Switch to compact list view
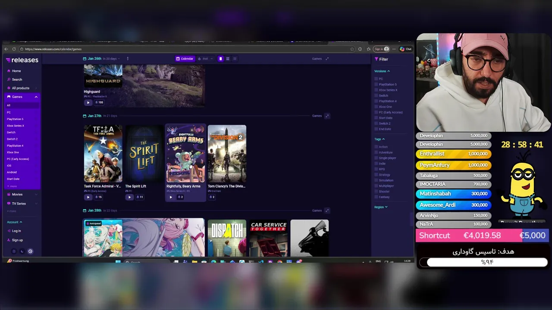Viewport: 552px width, 310px height. pos(235,59)
